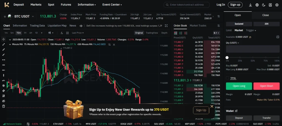Toggle dark mode with the moon icon
Viewport: 282px width, 126px height.
click(x=264, y=5)
